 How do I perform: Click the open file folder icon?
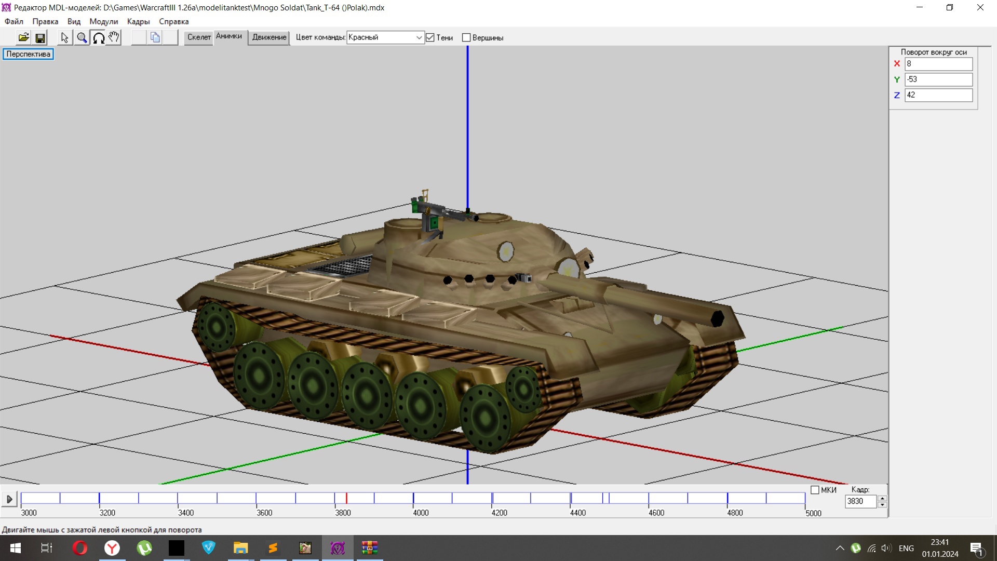click(x=23, y=37)
